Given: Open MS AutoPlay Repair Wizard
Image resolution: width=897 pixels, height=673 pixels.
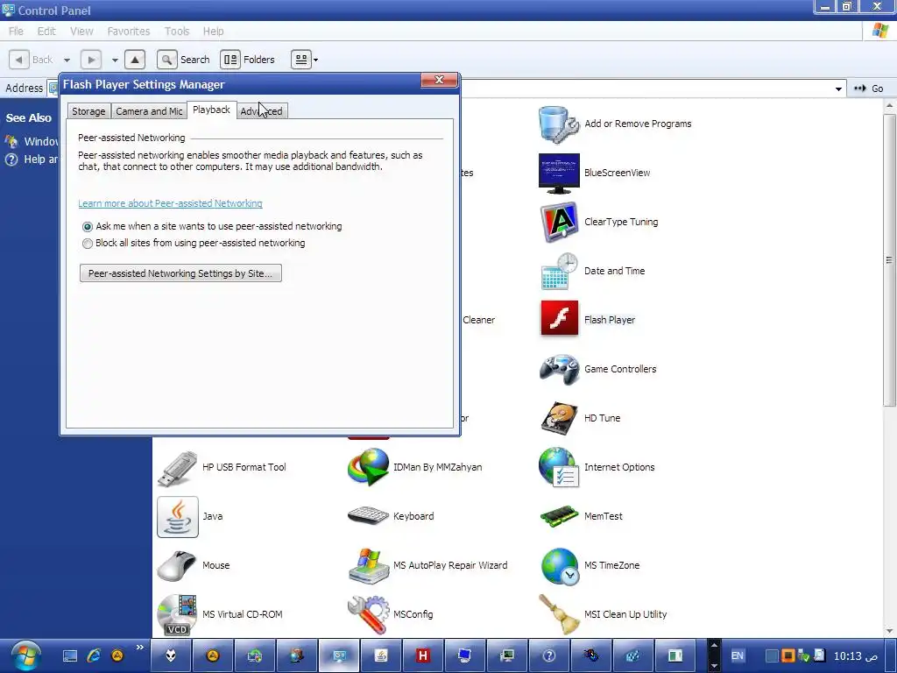Looking at the screenshot, I should click(427, 565).
